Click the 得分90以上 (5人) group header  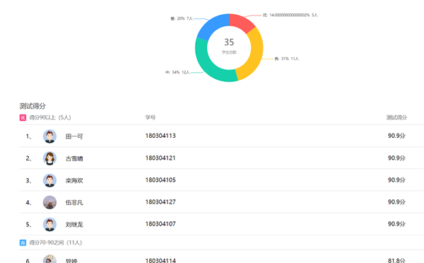[50, 117]
